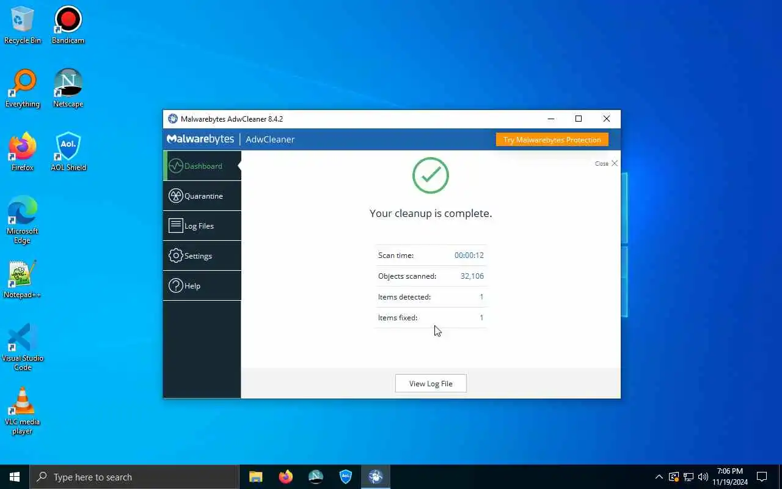Show hidden system tray icons
This screenshot has width=782, height=489.
(659, 477)
